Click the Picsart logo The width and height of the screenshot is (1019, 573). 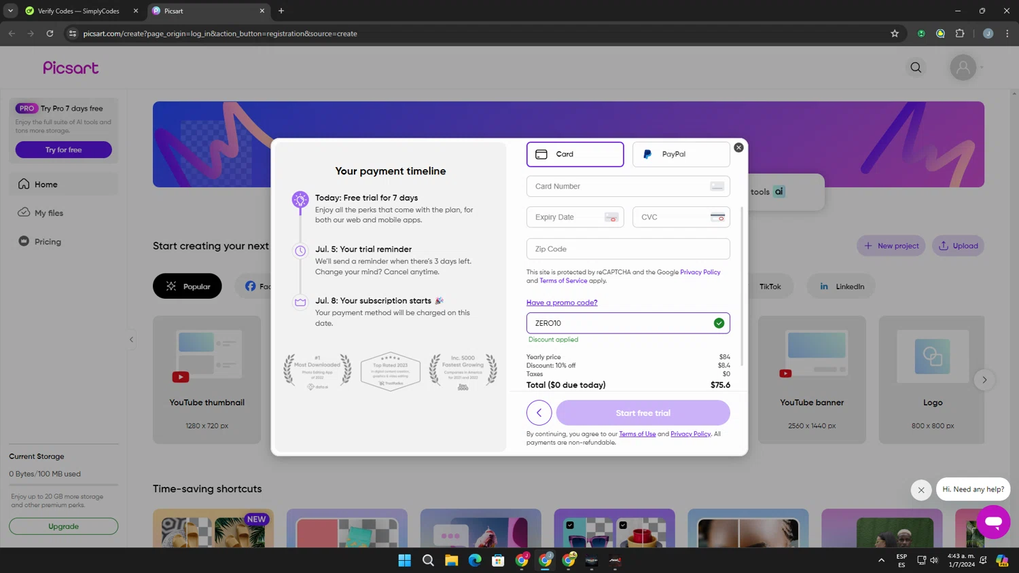[71, 68]
